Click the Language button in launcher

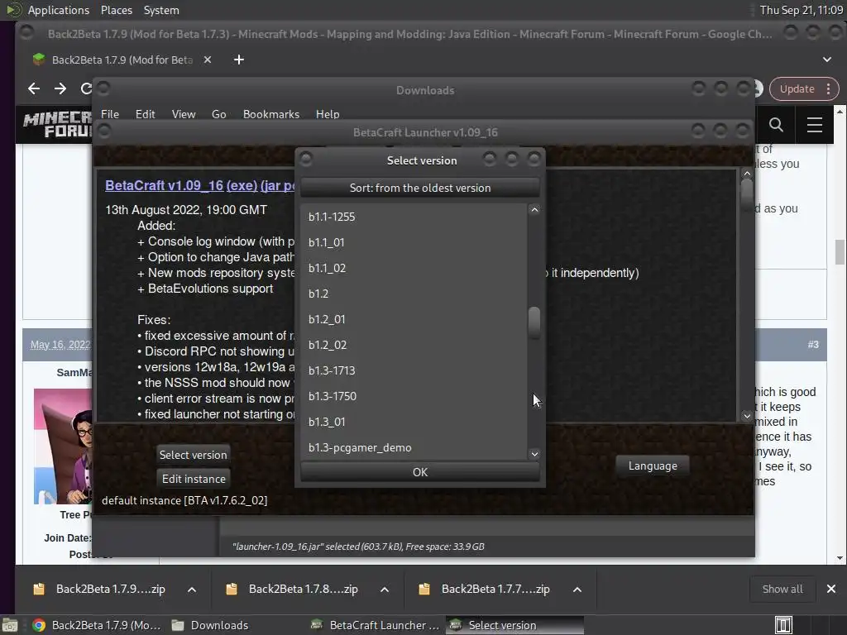point(653,466)
